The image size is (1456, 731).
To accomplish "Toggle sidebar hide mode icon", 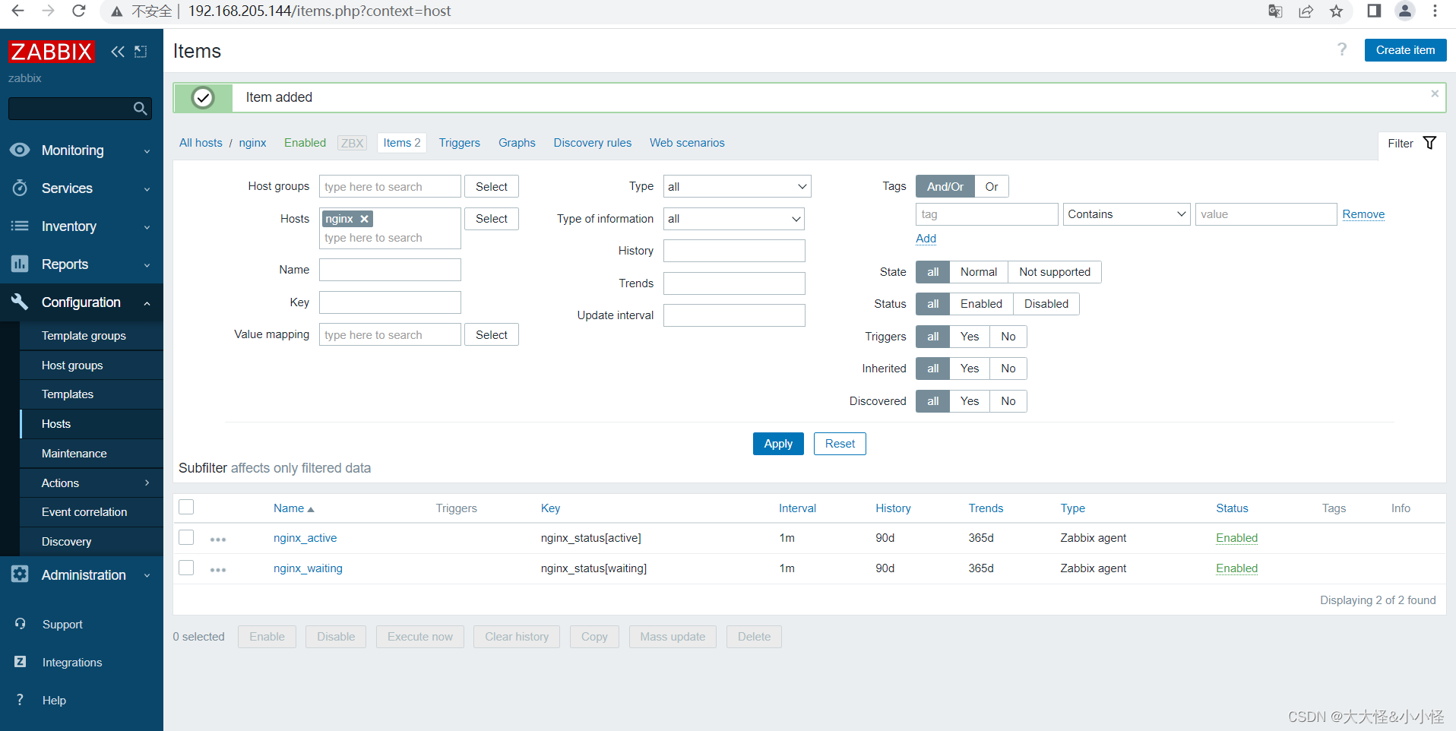I will click(141, 52).
